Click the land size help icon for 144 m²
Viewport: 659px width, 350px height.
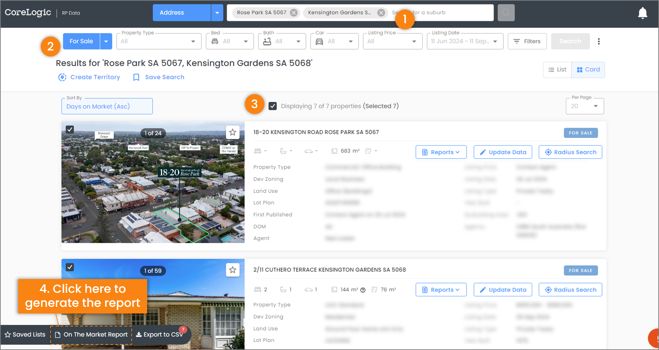(x=363, y=290)
